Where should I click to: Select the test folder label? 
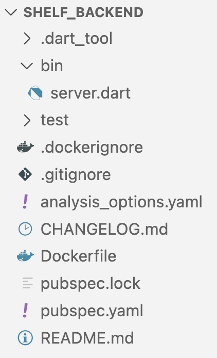tap(55, 120)
